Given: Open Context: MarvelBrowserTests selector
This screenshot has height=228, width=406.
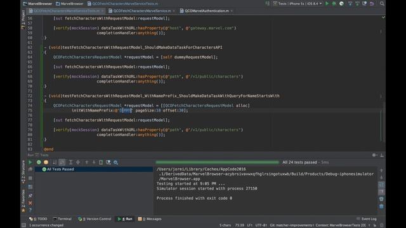Looking at the screenshot, I should 343,225.
